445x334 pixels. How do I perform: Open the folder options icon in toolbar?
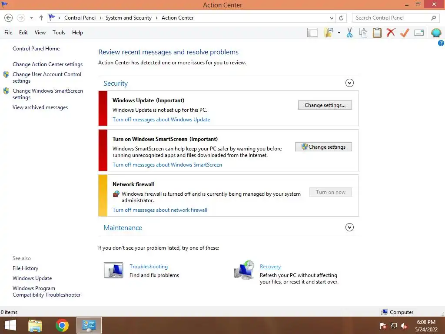(329, 33)
